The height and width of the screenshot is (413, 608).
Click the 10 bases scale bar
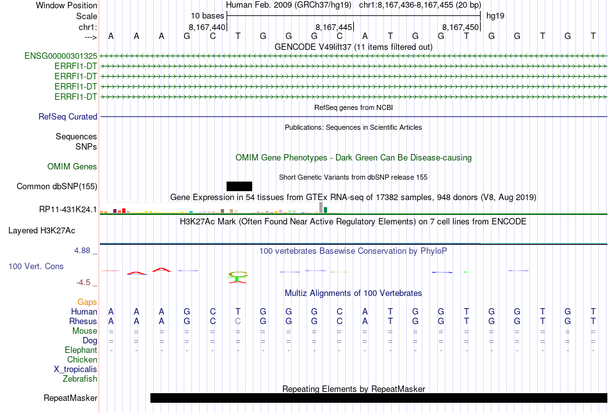point(354,16)
